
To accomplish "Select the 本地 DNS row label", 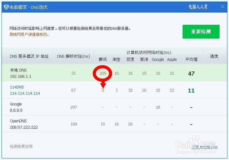I will 18,70.
